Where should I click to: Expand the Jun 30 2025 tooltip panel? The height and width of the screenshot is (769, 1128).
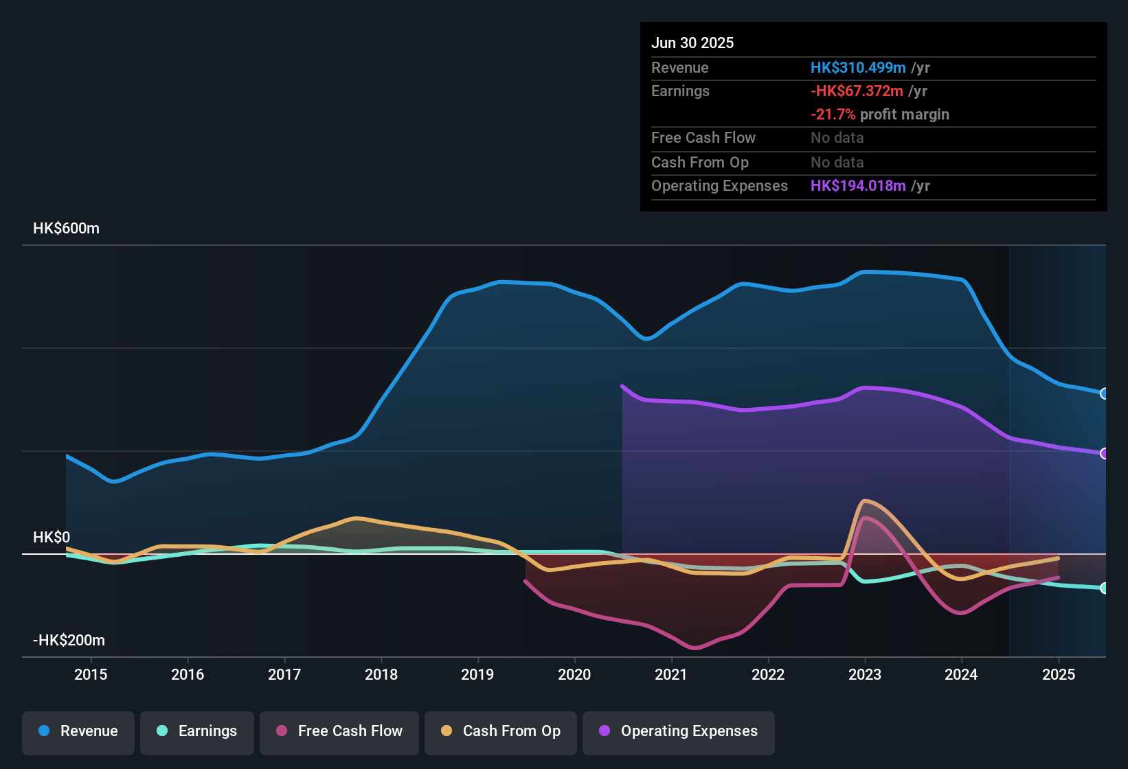[x=872, y=117]
